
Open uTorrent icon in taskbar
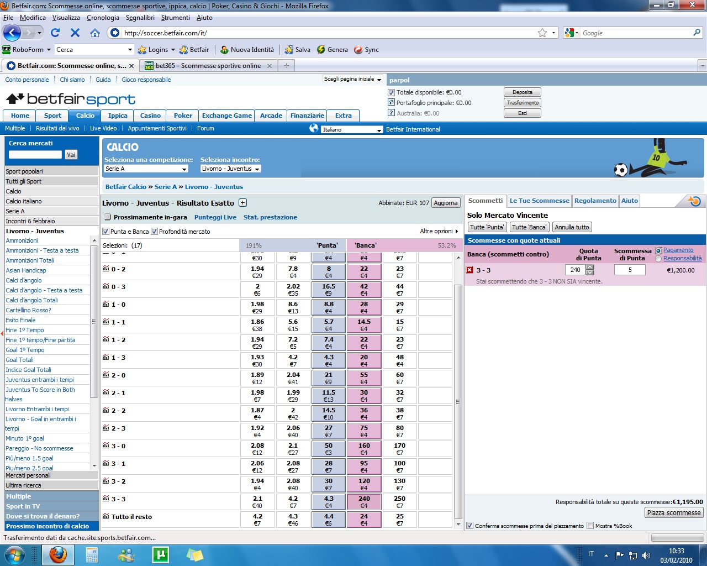point(160,554)
